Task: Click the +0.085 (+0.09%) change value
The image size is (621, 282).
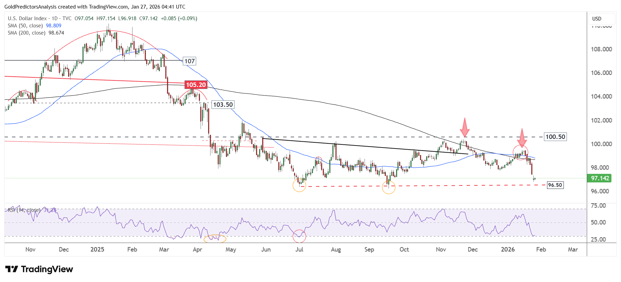Action: pos(179,18)
